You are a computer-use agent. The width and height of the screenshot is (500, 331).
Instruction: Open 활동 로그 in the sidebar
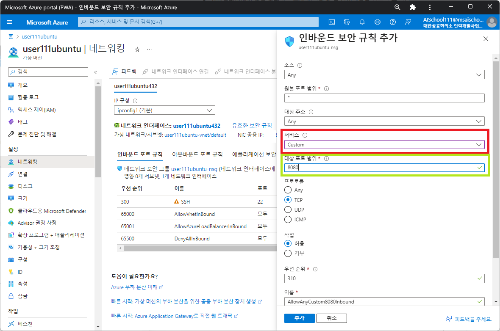point(28,97)
